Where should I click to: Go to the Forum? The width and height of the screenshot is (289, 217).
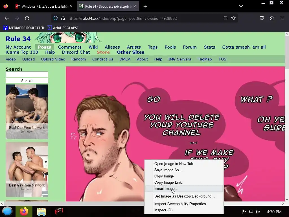(x=190, y=47)
